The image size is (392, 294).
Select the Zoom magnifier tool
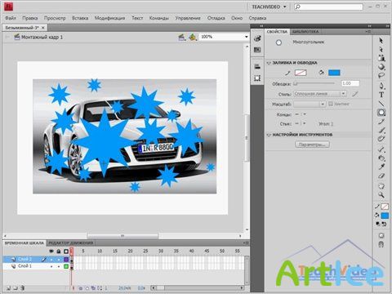click(x=381, y=195)
